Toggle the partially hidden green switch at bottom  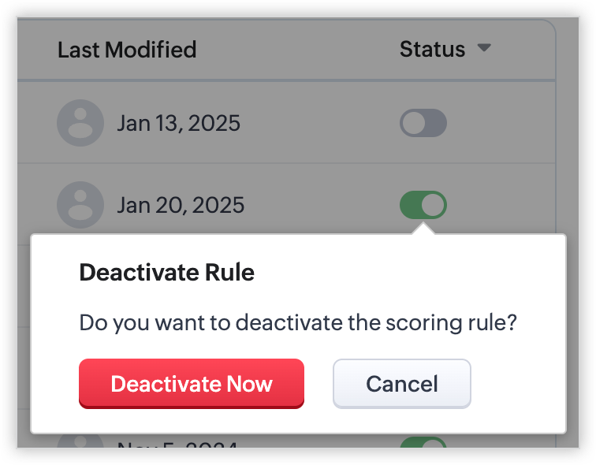pyautogui.click(x=423, y=445)
